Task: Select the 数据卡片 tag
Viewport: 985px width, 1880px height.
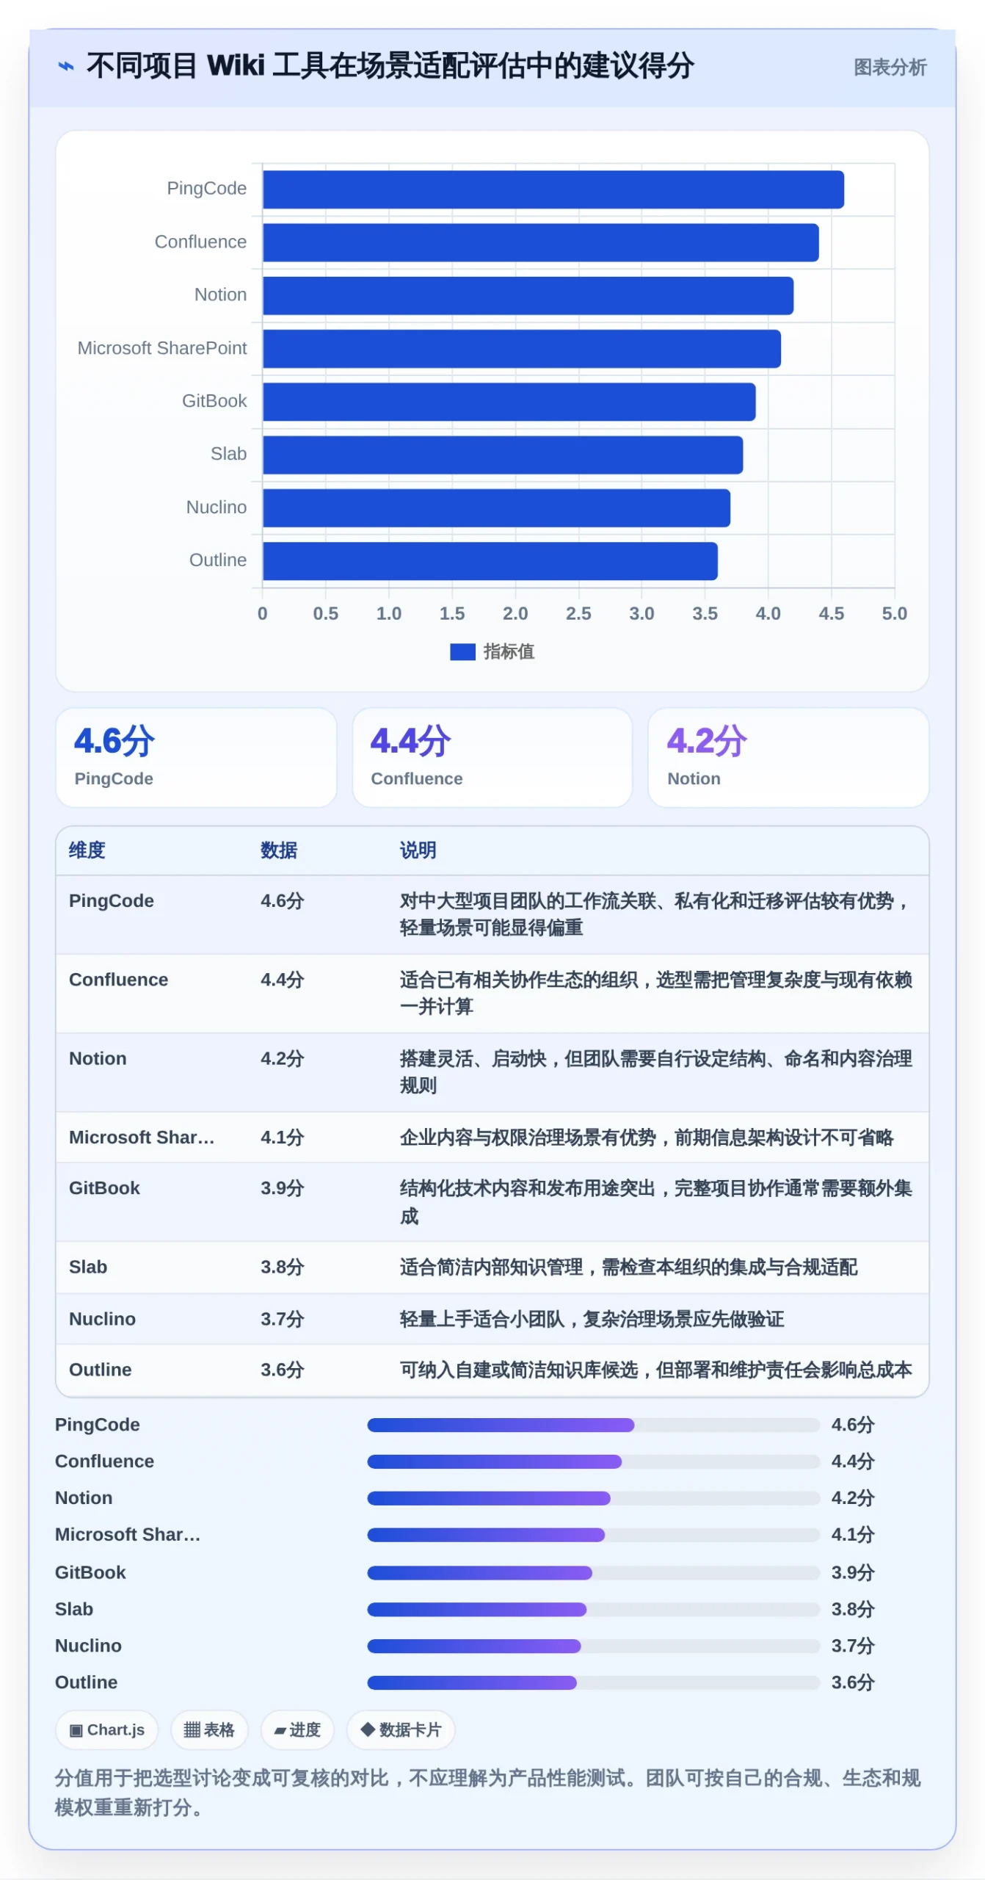Action: click(401, 1730)
